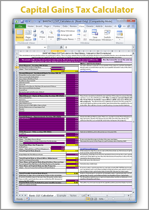Click Custom Views icon in Workbook Views
The height and width of the screenshot is (210, 149).
click(35, 35)
